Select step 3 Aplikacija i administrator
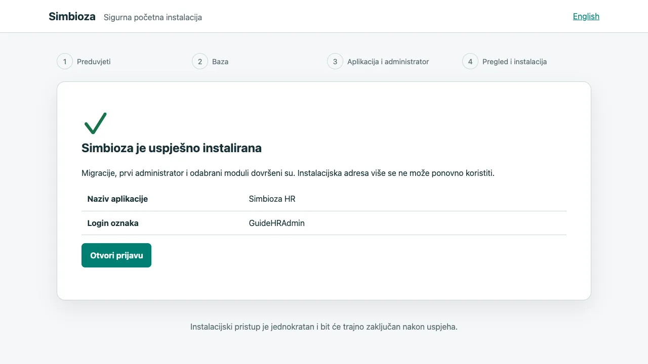Image resolution: width=648 pixels, height=364 pixels. point(378,62)
